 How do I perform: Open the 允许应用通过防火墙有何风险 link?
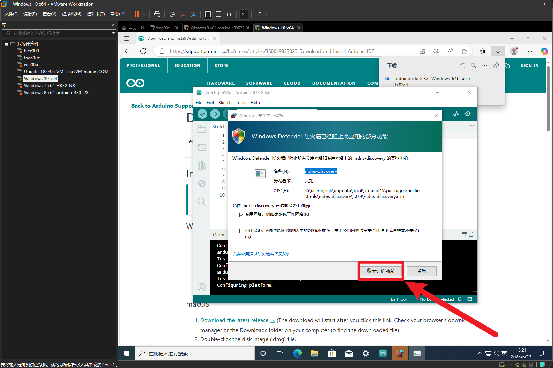(261, 254)
